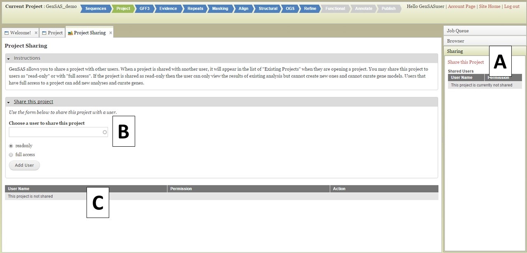Click the red Share this Project link
Screen dimensions: 527x253
[466, 62]
